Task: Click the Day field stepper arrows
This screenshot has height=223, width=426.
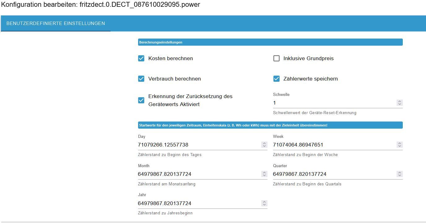Action: coord(264,145)
